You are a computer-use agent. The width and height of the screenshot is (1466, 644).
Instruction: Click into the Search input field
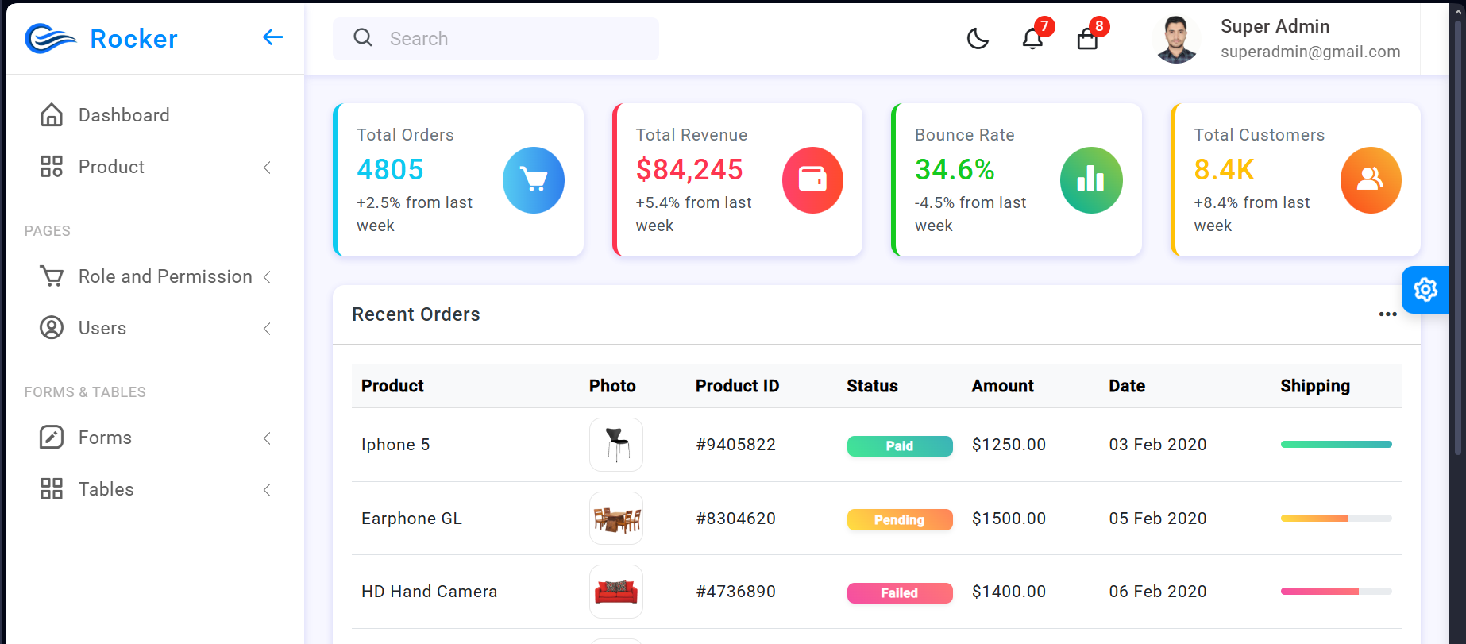(x=508, y=39)
